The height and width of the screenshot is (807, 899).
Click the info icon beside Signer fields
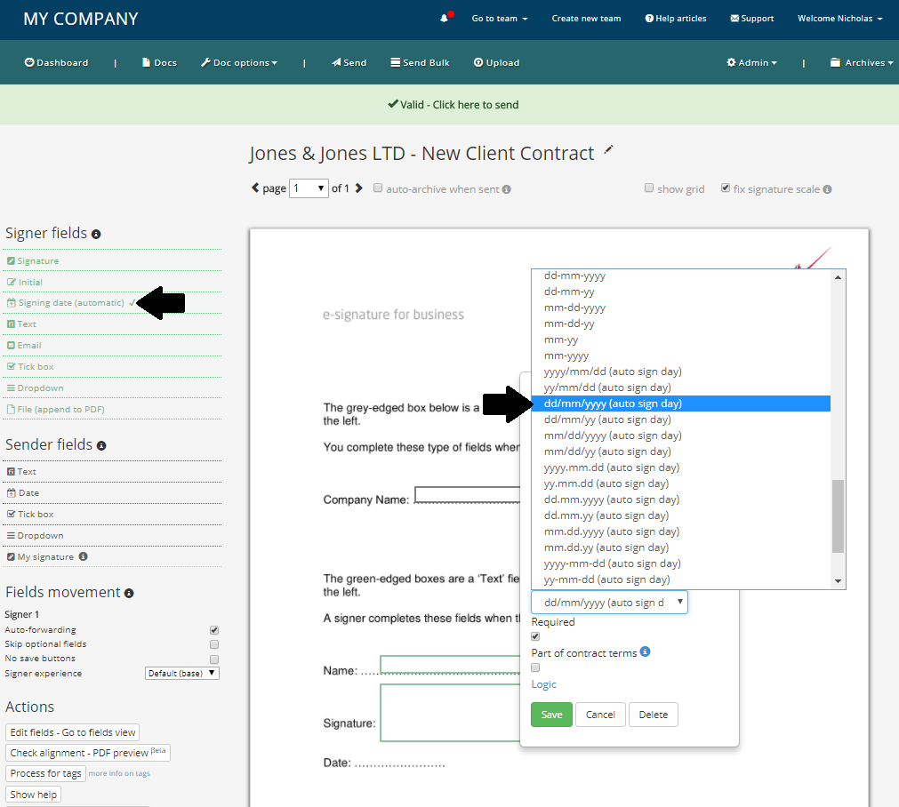coord(96,234)
